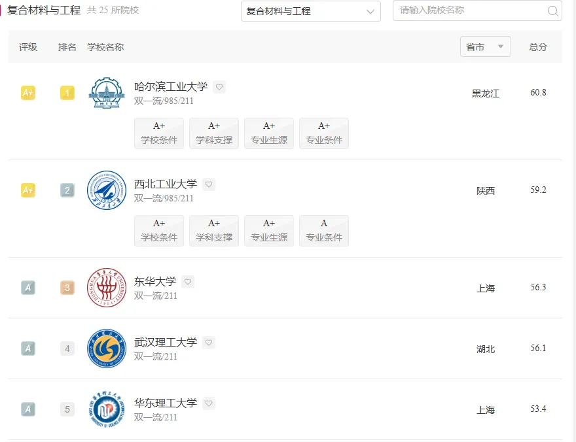This screenshot has height=442, width=576.
Task: Open the 武汉理工大学 name link
Action: tap(166, 343)
